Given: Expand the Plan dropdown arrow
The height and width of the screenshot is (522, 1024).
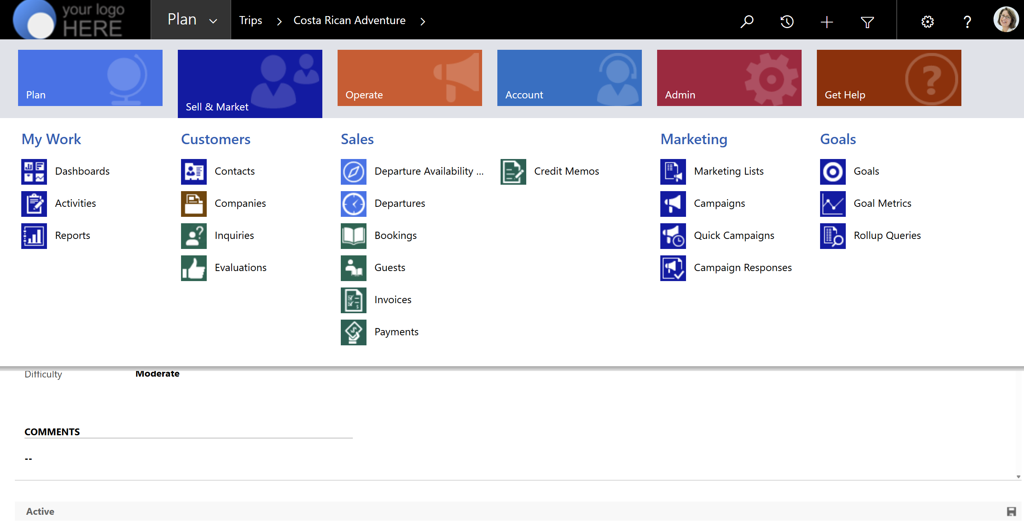Looking at the screenshot, I should (x=213, y=21).
